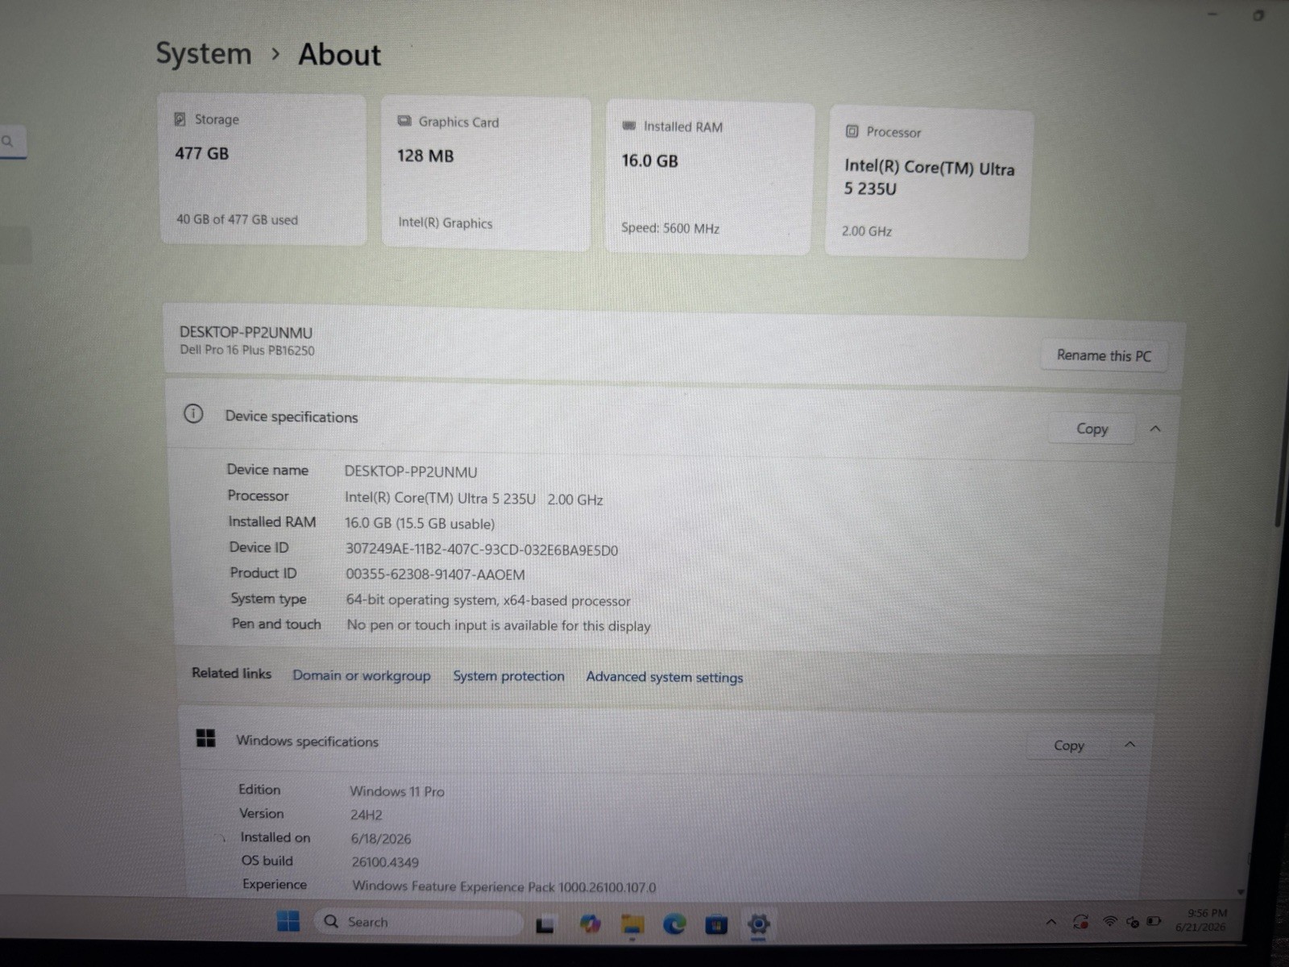1289x967 pixels.
Task: Click the scrollbar down arrow
Action: pyautogui.click(x=1241, y=891)
